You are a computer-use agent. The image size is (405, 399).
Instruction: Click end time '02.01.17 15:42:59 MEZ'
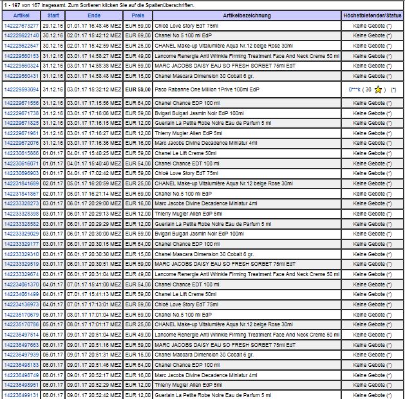[94, 46]
